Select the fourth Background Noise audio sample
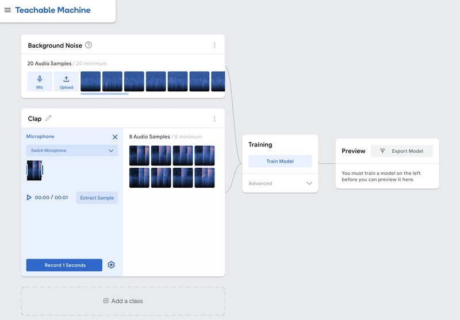 tap(156, 82)
